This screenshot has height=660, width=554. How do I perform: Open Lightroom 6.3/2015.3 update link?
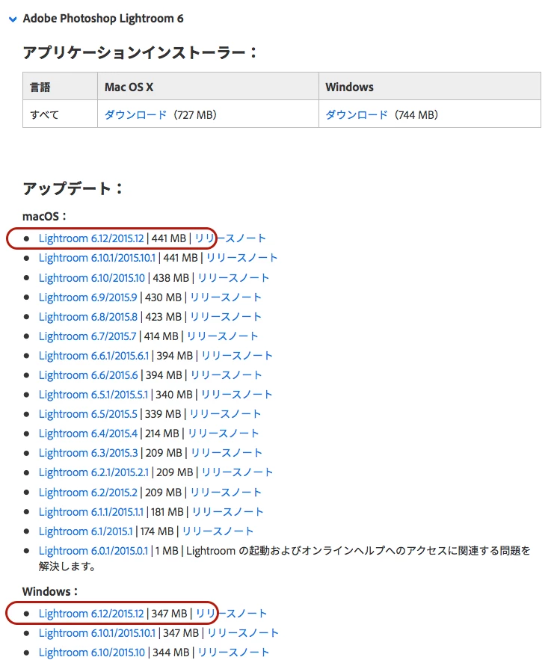click(88, 452)
